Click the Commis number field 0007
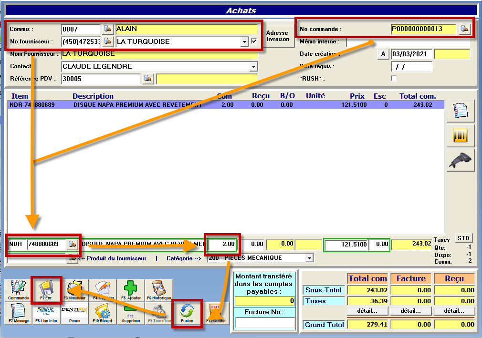Screen dimensions: 482x338 coord(81,29)
